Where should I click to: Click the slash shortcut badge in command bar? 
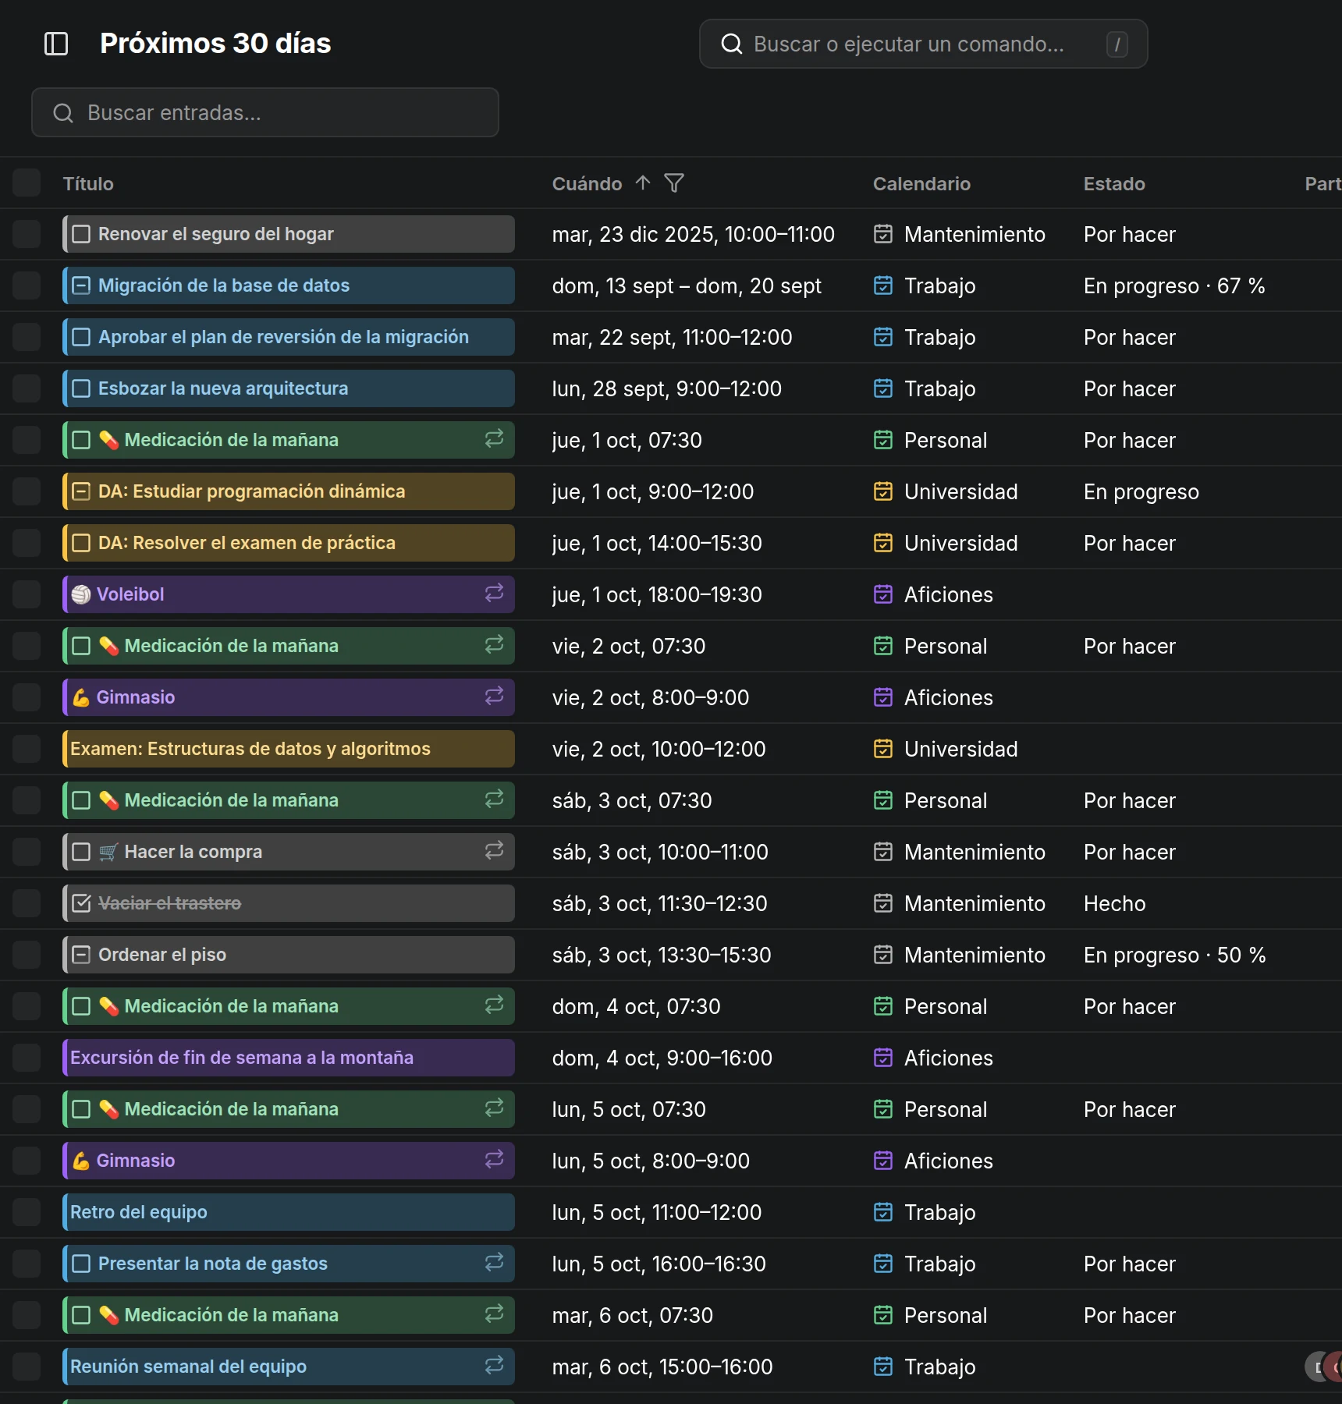[1117, 44]
